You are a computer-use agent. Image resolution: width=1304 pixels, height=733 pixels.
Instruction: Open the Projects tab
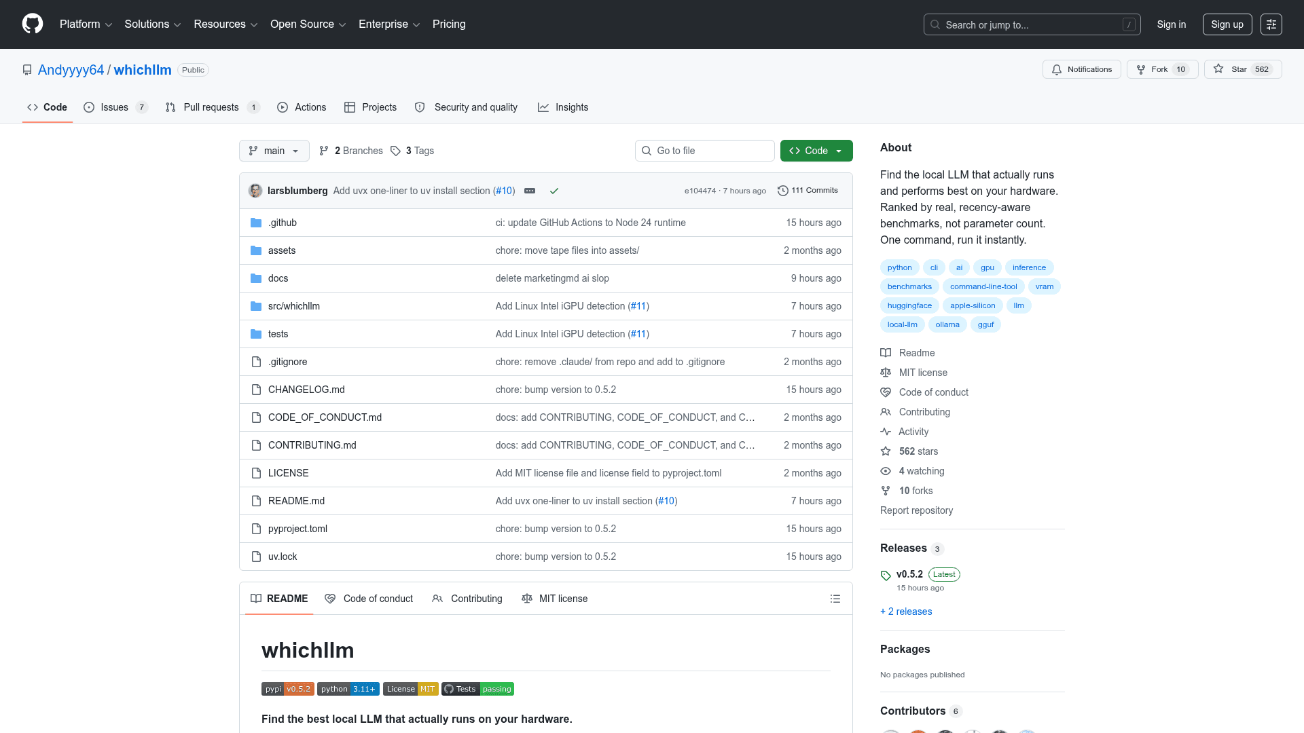click(370, 107)
